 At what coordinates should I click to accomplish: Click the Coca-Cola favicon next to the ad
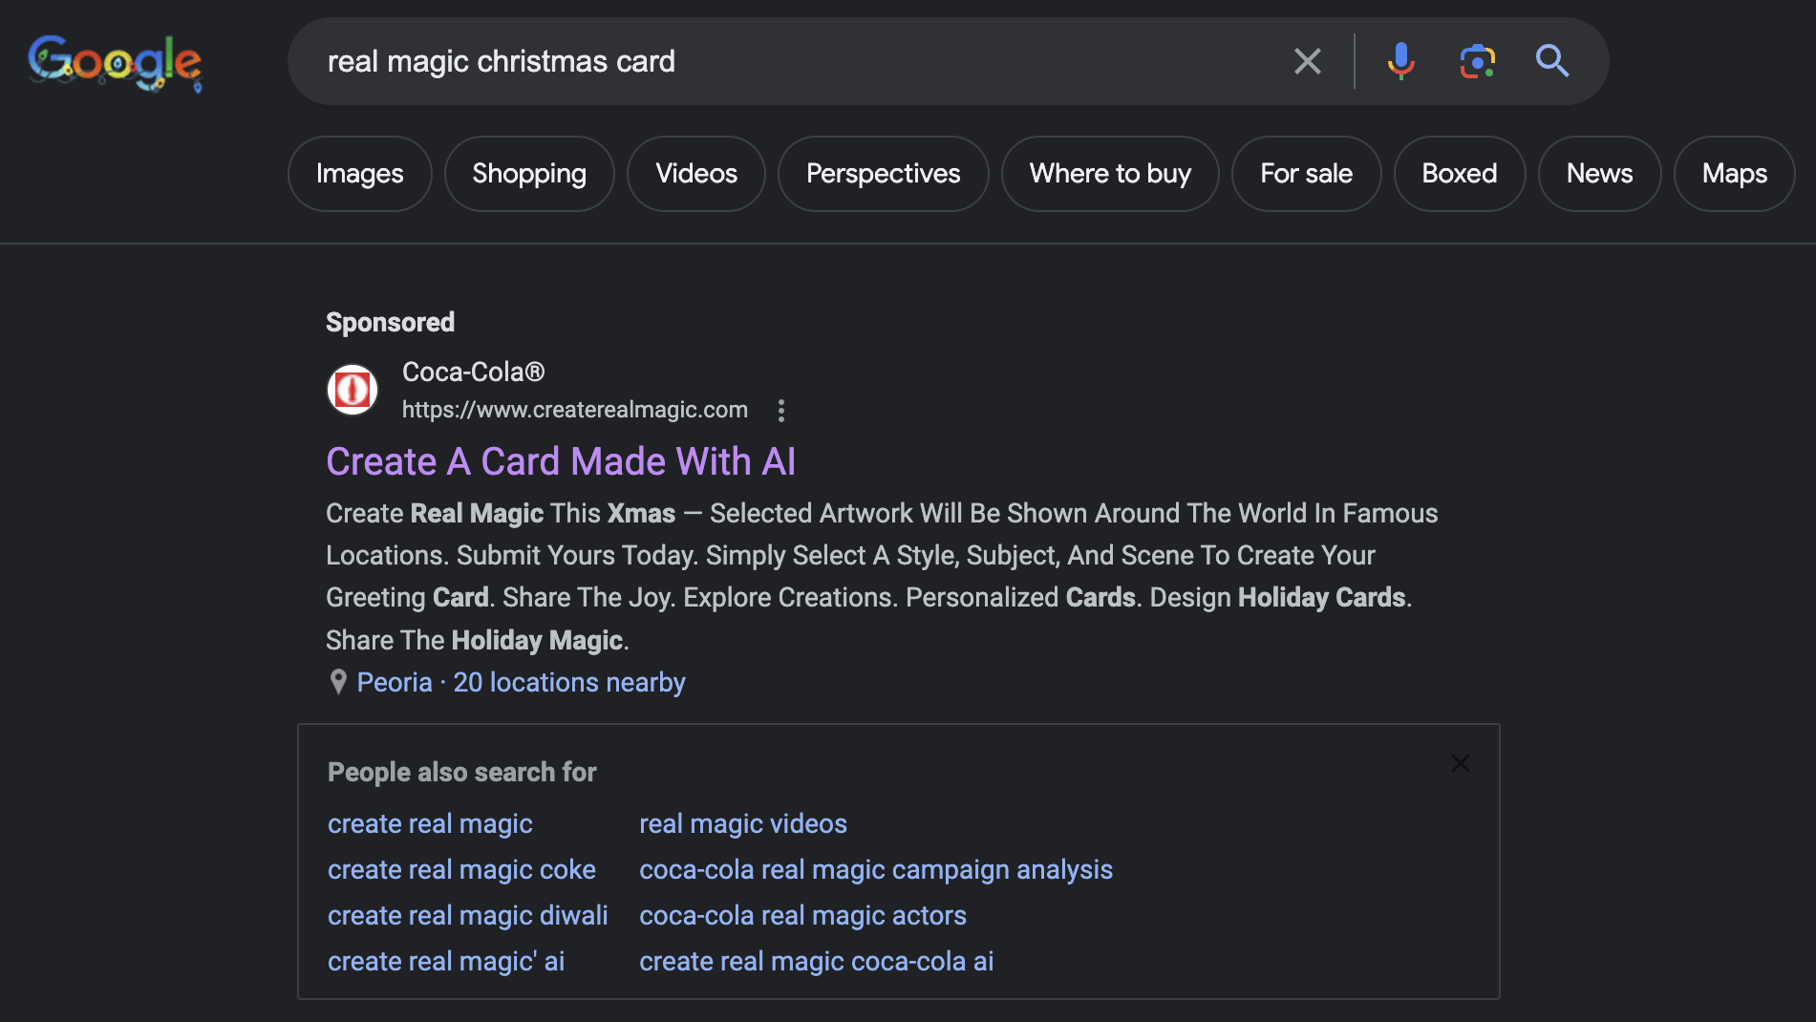point(352,390)
